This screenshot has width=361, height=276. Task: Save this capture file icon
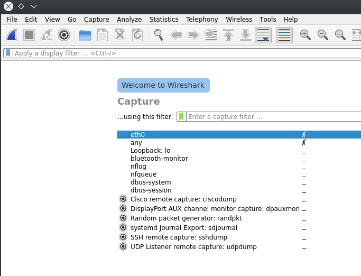(103, 35)
